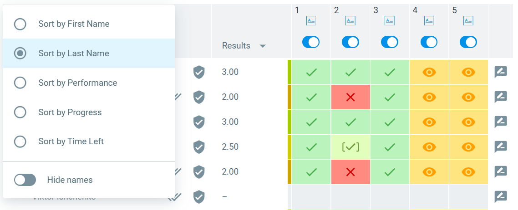Click question 5 document icon

click(468, 20)
